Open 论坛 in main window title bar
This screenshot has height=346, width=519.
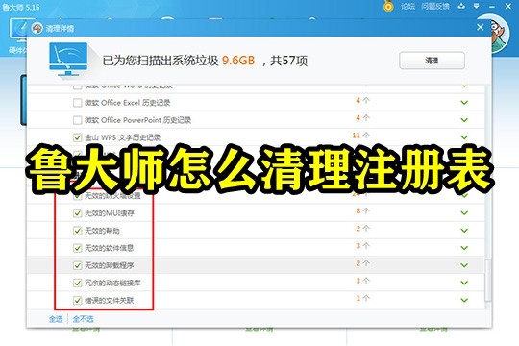(x=408, y=7)
